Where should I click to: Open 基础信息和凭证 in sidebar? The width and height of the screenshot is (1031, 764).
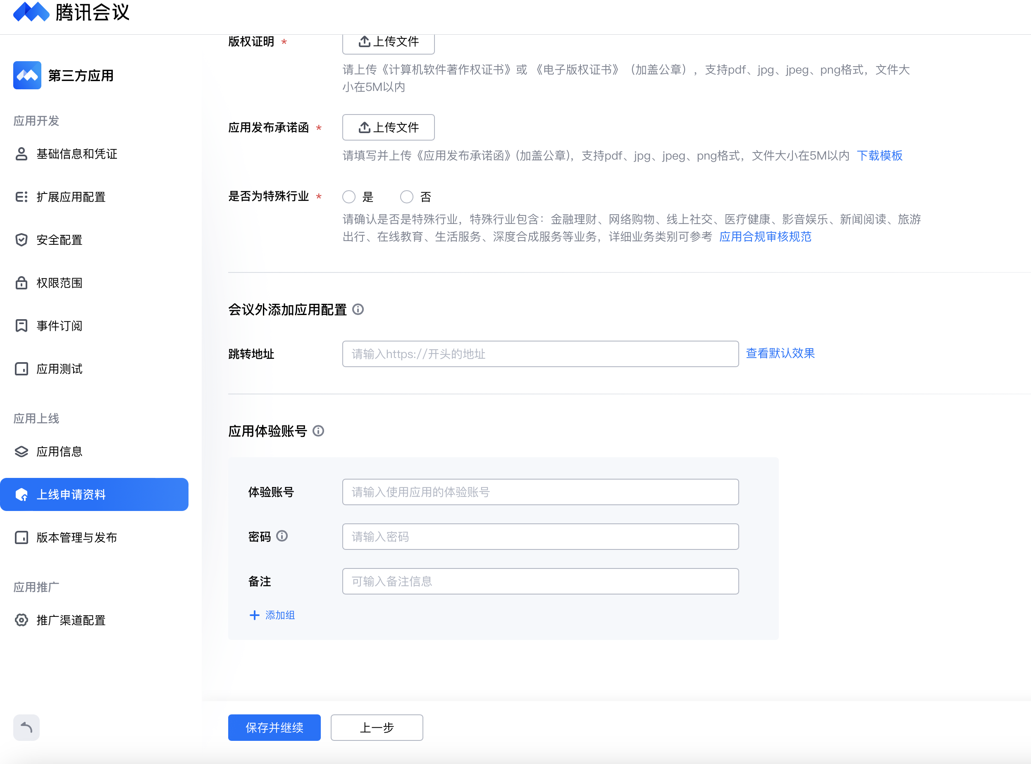(x=77, y=154)
